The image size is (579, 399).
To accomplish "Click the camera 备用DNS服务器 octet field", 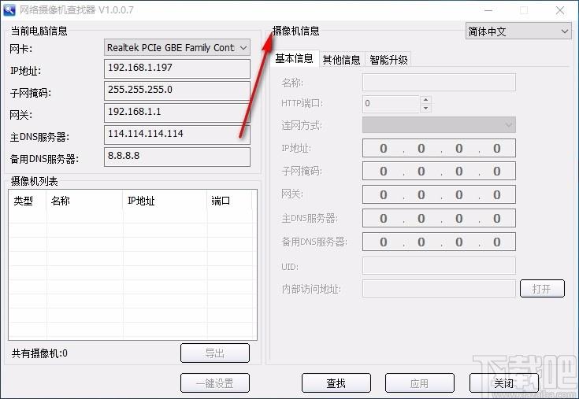I will pyautogui.click(x=439, y=242).
